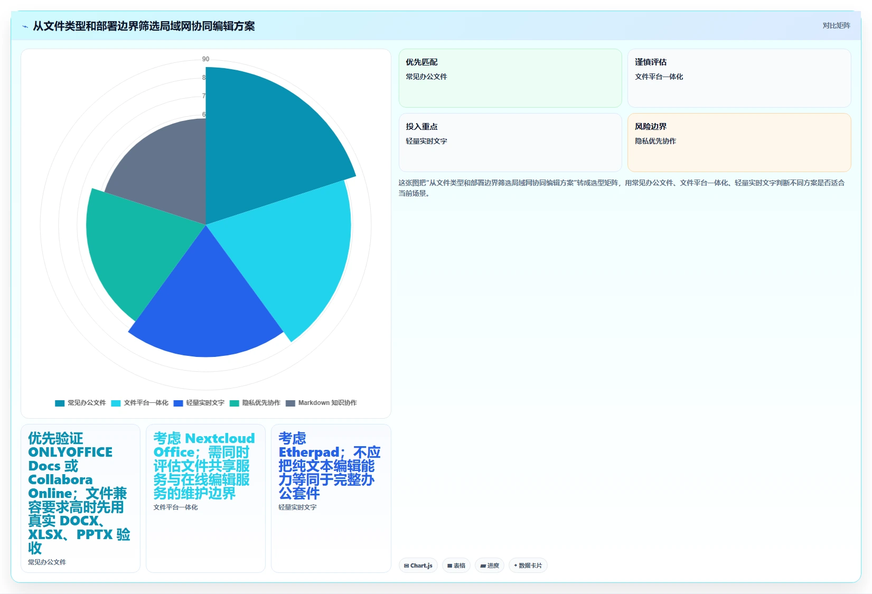Click the 隐私优先协作 text in 风险边界 card

click(655, 141)
